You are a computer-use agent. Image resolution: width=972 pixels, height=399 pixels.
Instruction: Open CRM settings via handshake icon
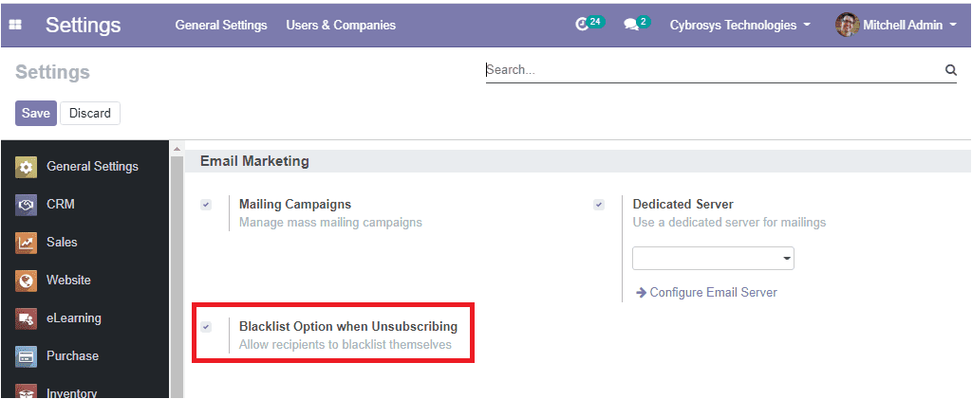[26, 205]
